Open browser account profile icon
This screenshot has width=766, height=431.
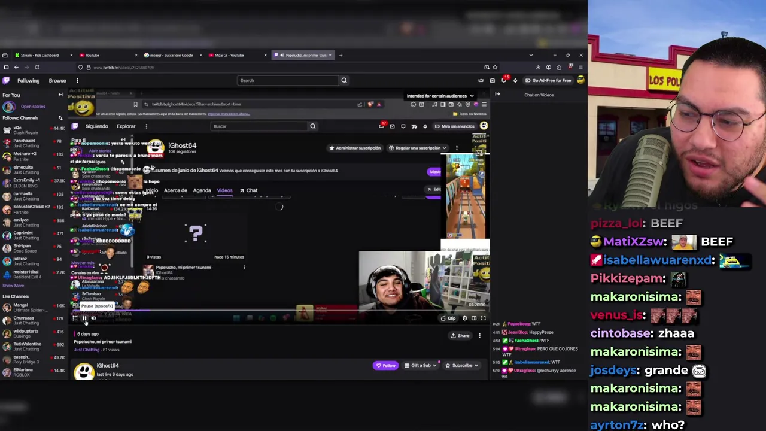click(x=549, y=68)
